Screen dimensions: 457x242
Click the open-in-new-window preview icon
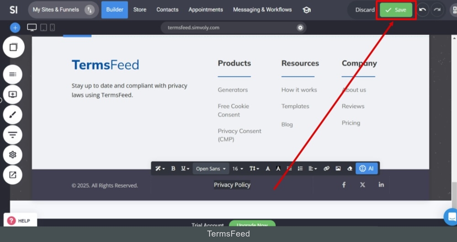(12, 175)
